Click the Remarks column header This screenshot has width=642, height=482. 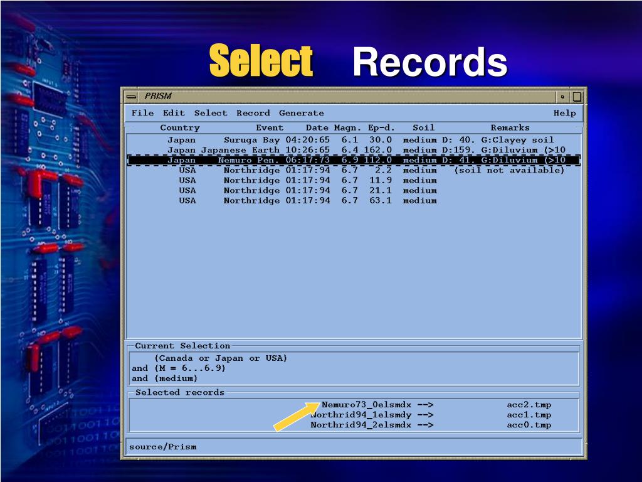coord(510,127)
